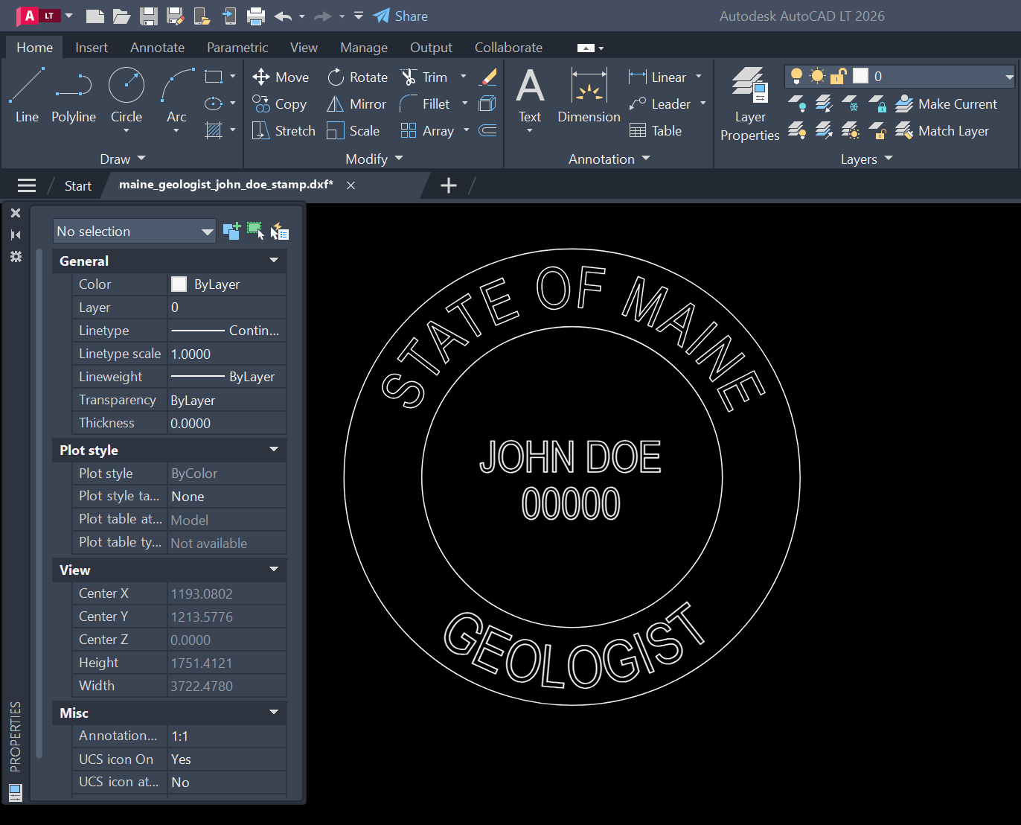Click the new drawing plus tab button

(449, 185)
